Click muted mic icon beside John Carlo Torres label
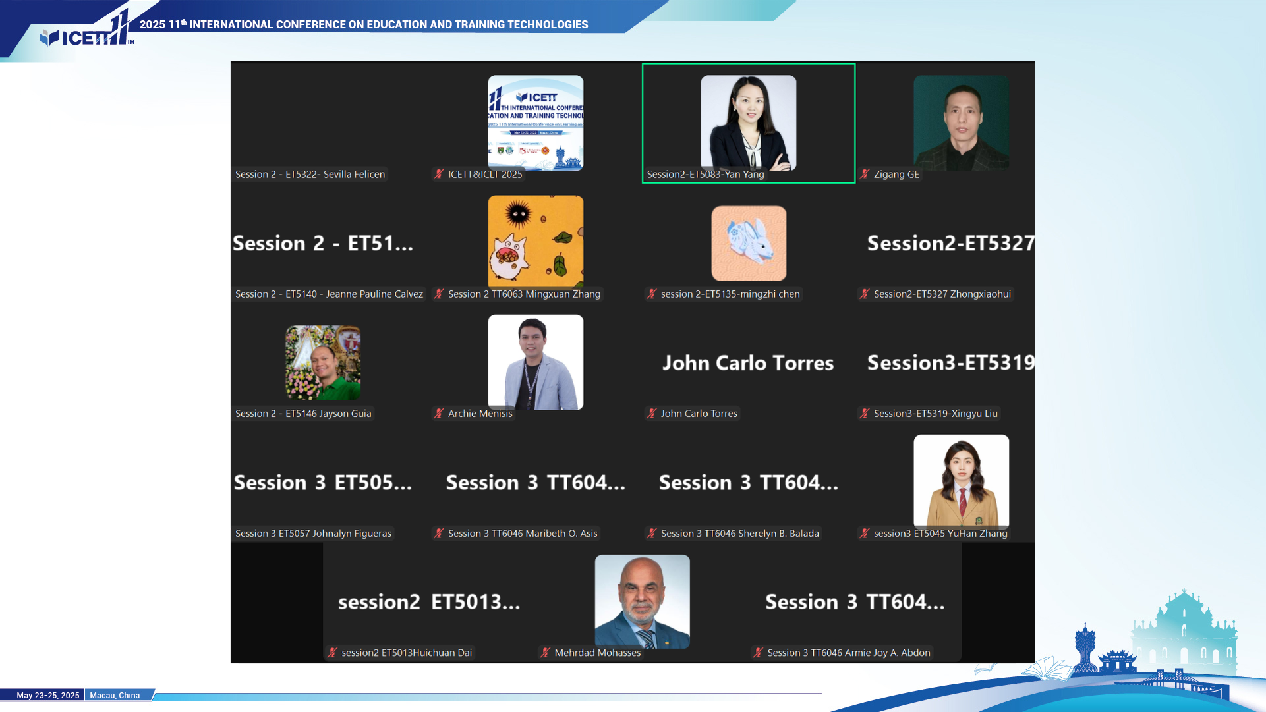Viewport: 1266px width, 712px height. click(652, 413)
